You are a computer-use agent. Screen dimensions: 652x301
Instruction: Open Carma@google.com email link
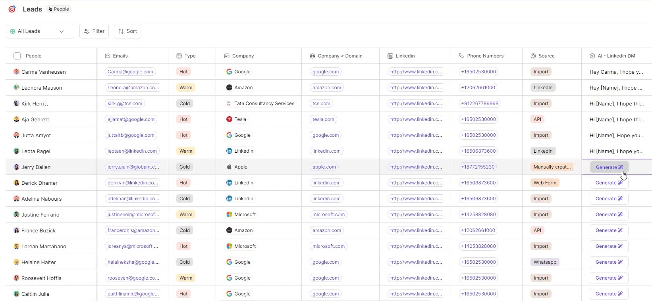click(130, 72)
